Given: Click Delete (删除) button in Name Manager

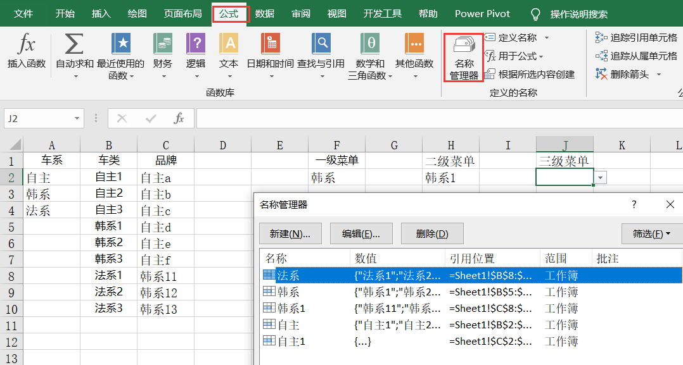Looking at the screenshot, I should pos(432,234).
